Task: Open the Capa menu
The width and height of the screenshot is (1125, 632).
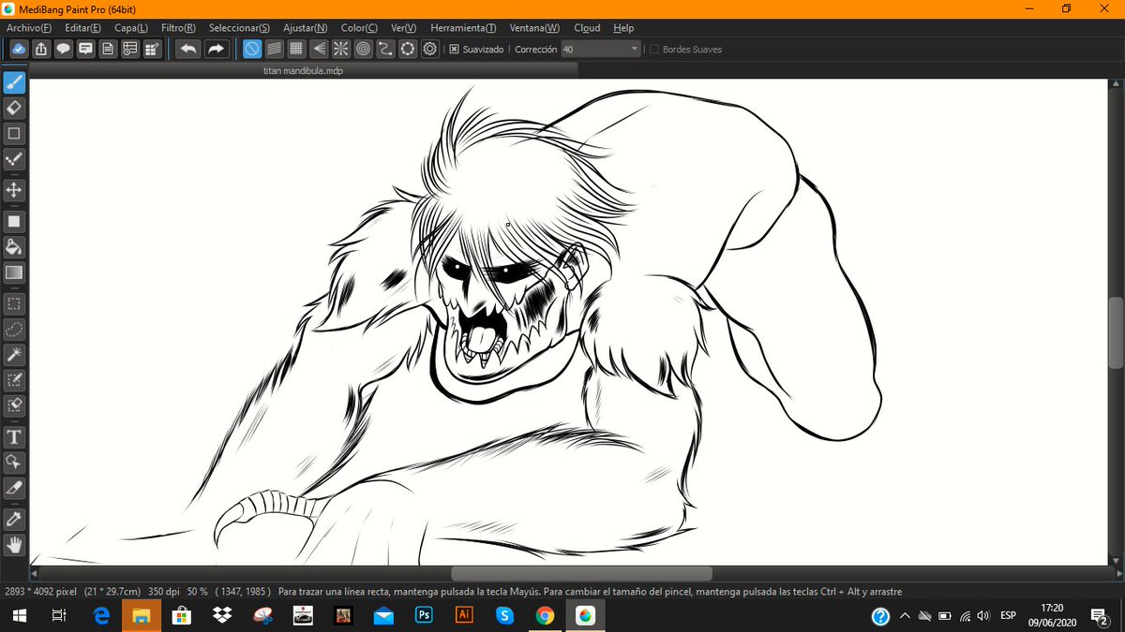Action: pos(131,28)
